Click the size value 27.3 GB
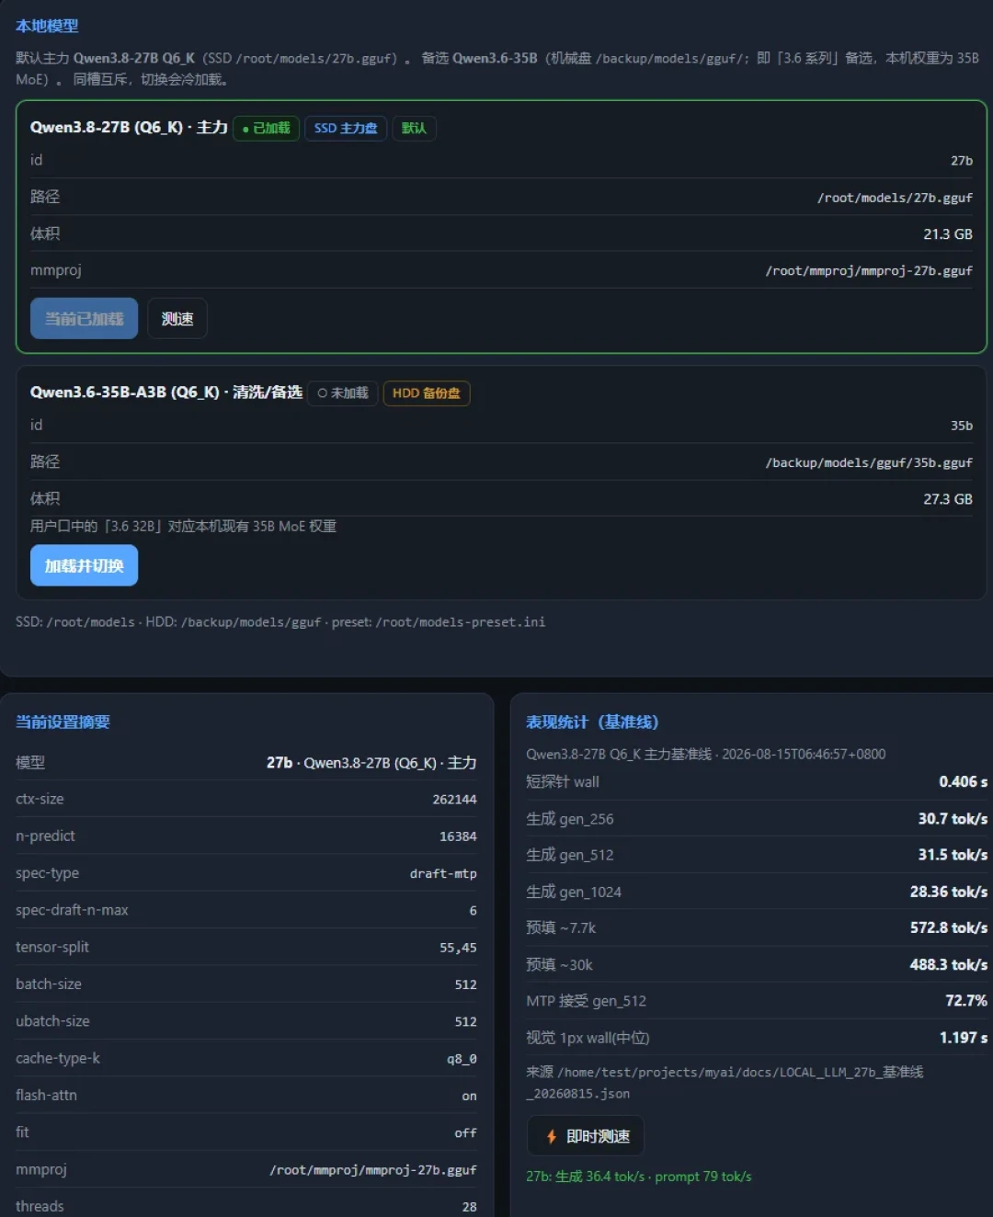This screenshot has width=993, height=1217. click(948, 499)
